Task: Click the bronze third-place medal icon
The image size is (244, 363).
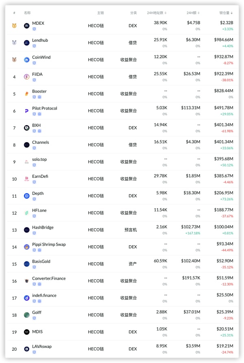Action: tap(14, 60)
